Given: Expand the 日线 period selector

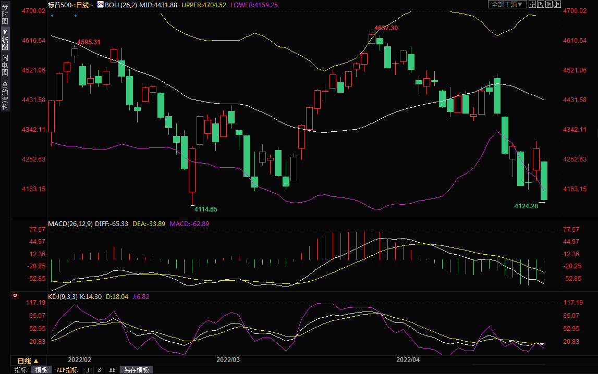Looking at the screenshot, I should (28, 361).
